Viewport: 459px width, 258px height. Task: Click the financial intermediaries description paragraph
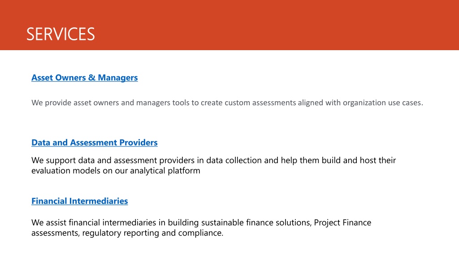coord(201,228)
